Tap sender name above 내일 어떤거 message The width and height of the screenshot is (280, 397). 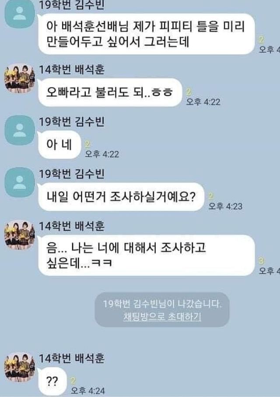pos(71,174)
